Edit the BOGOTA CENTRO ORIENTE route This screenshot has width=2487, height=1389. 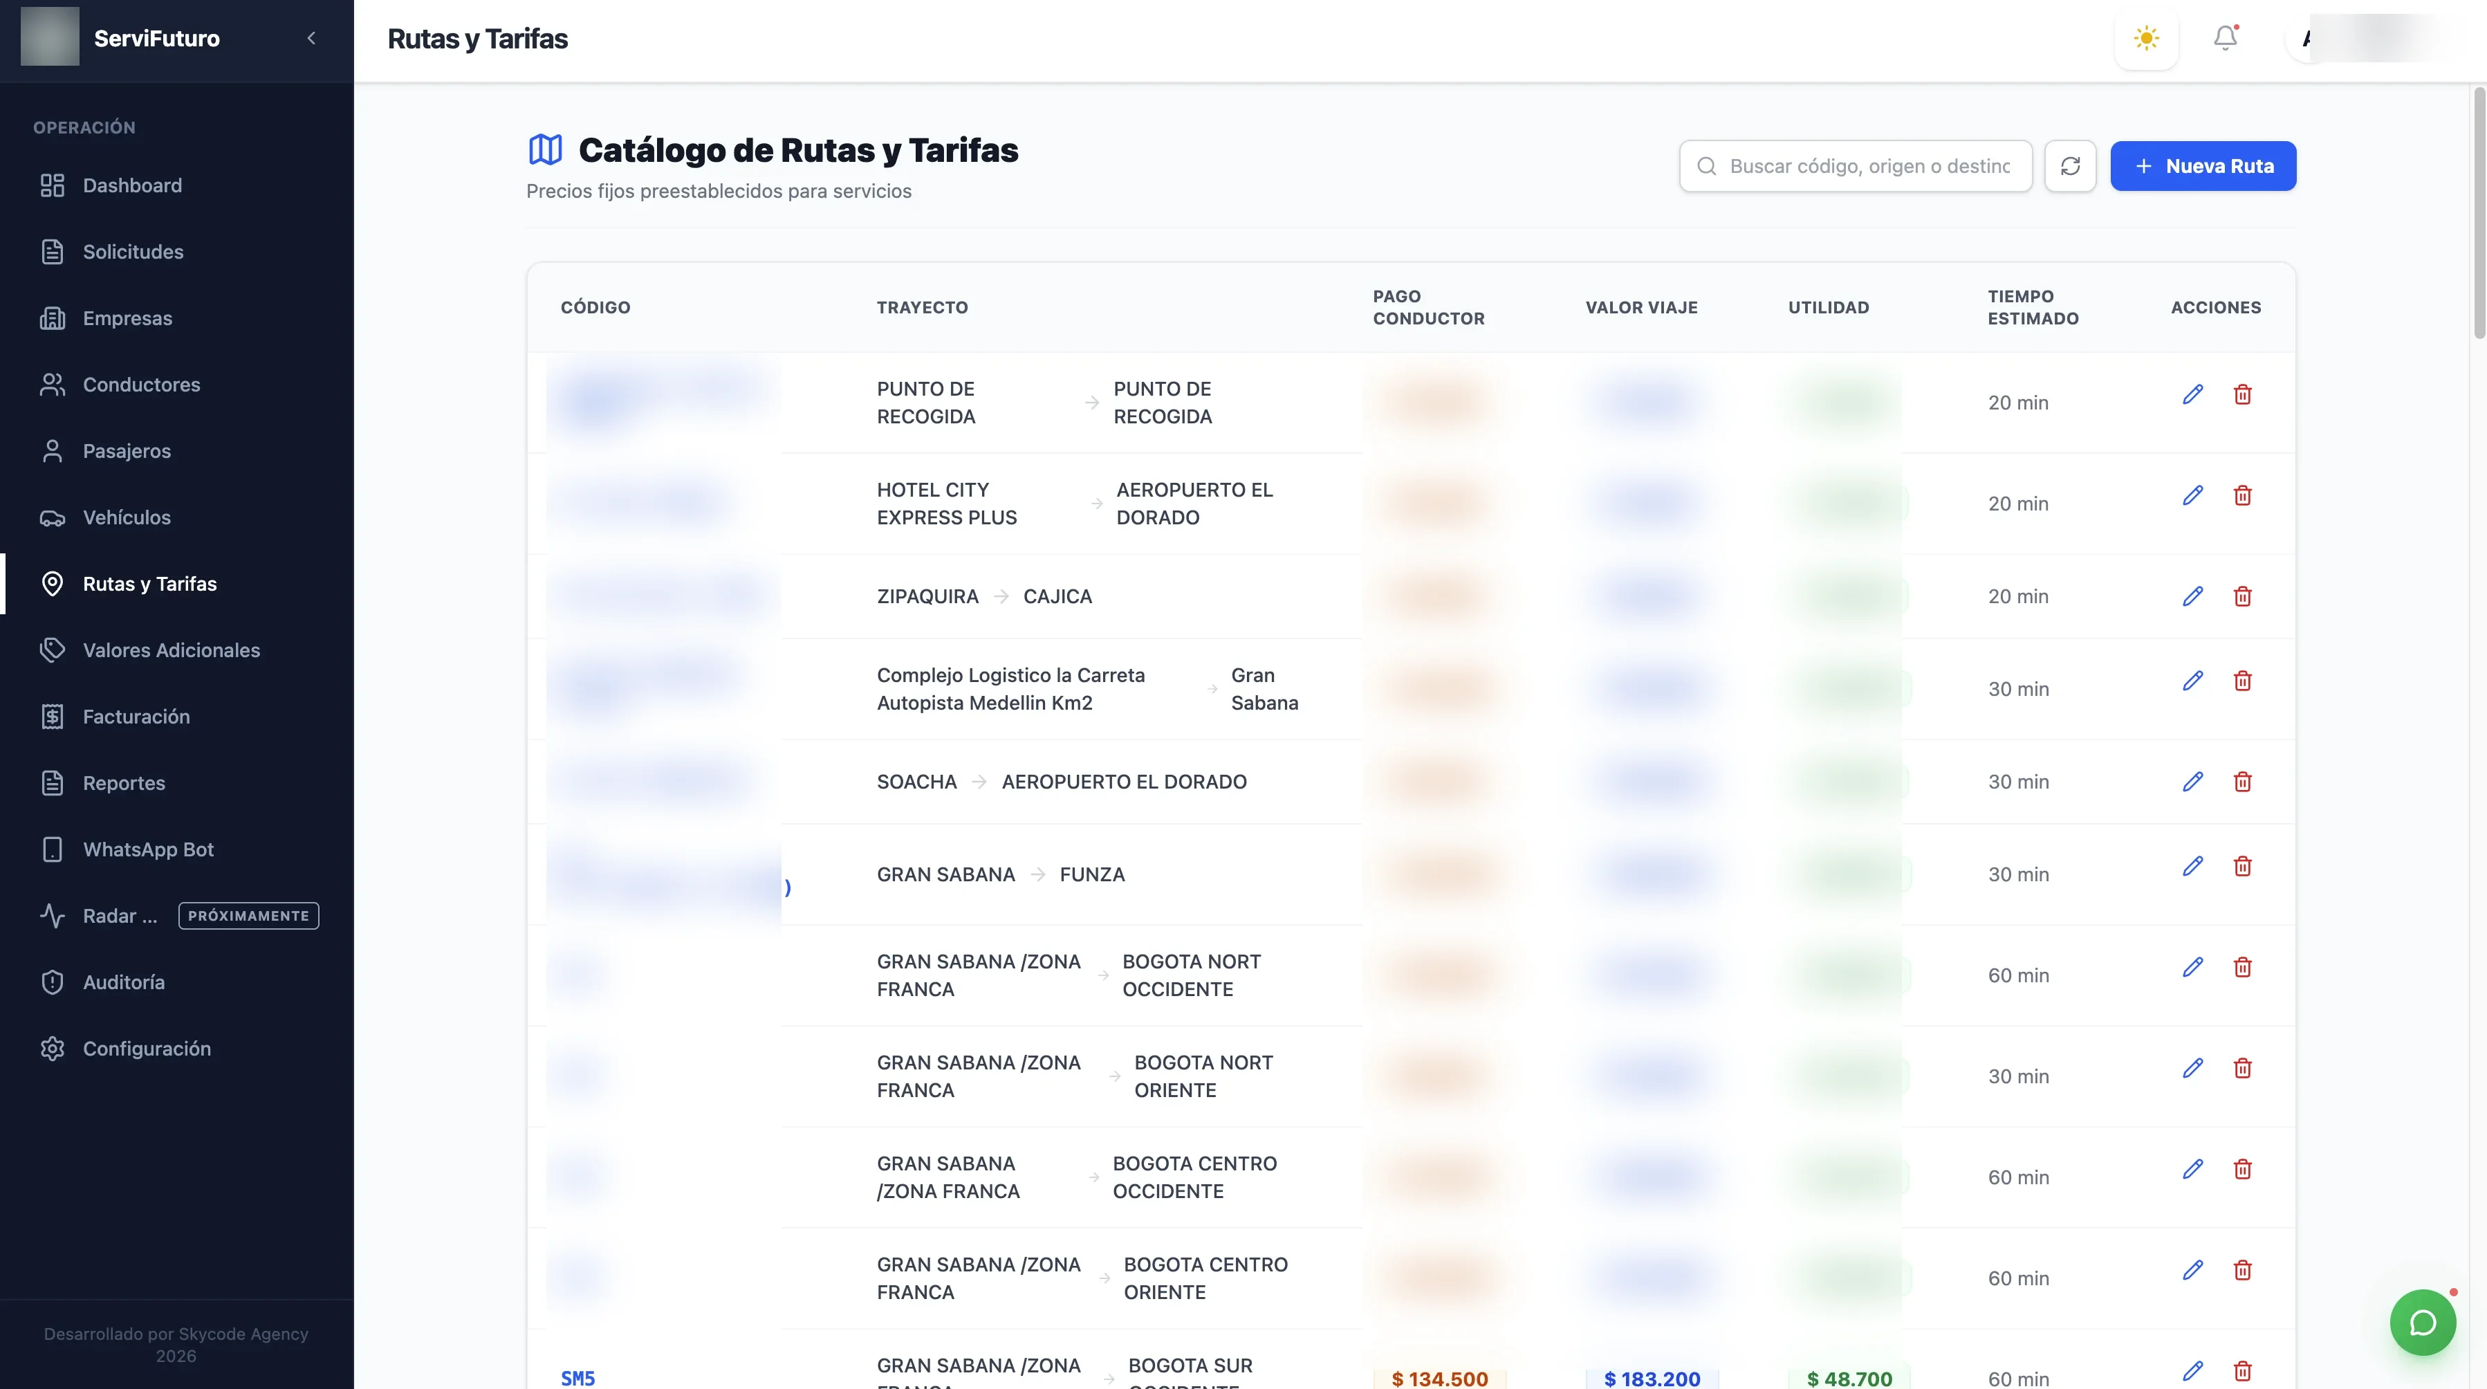click(x=2192, y=1270)
